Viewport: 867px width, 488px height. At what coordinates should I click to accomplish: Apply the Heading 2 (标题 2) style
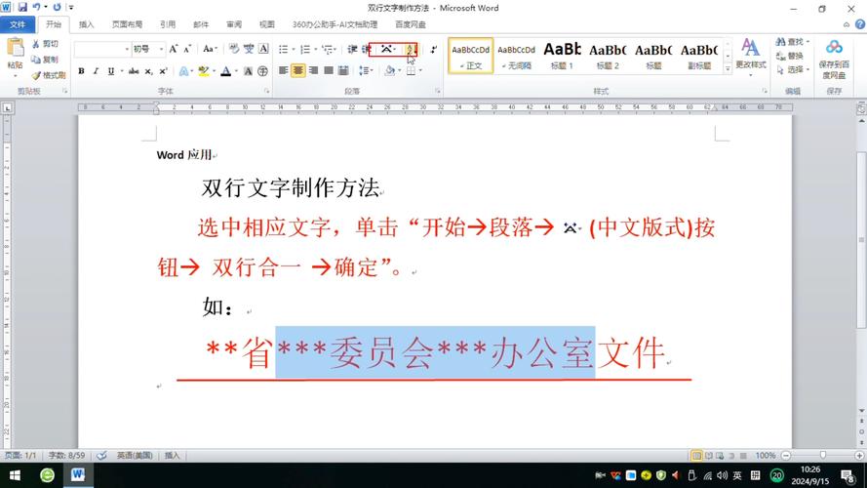pos(608,56)
